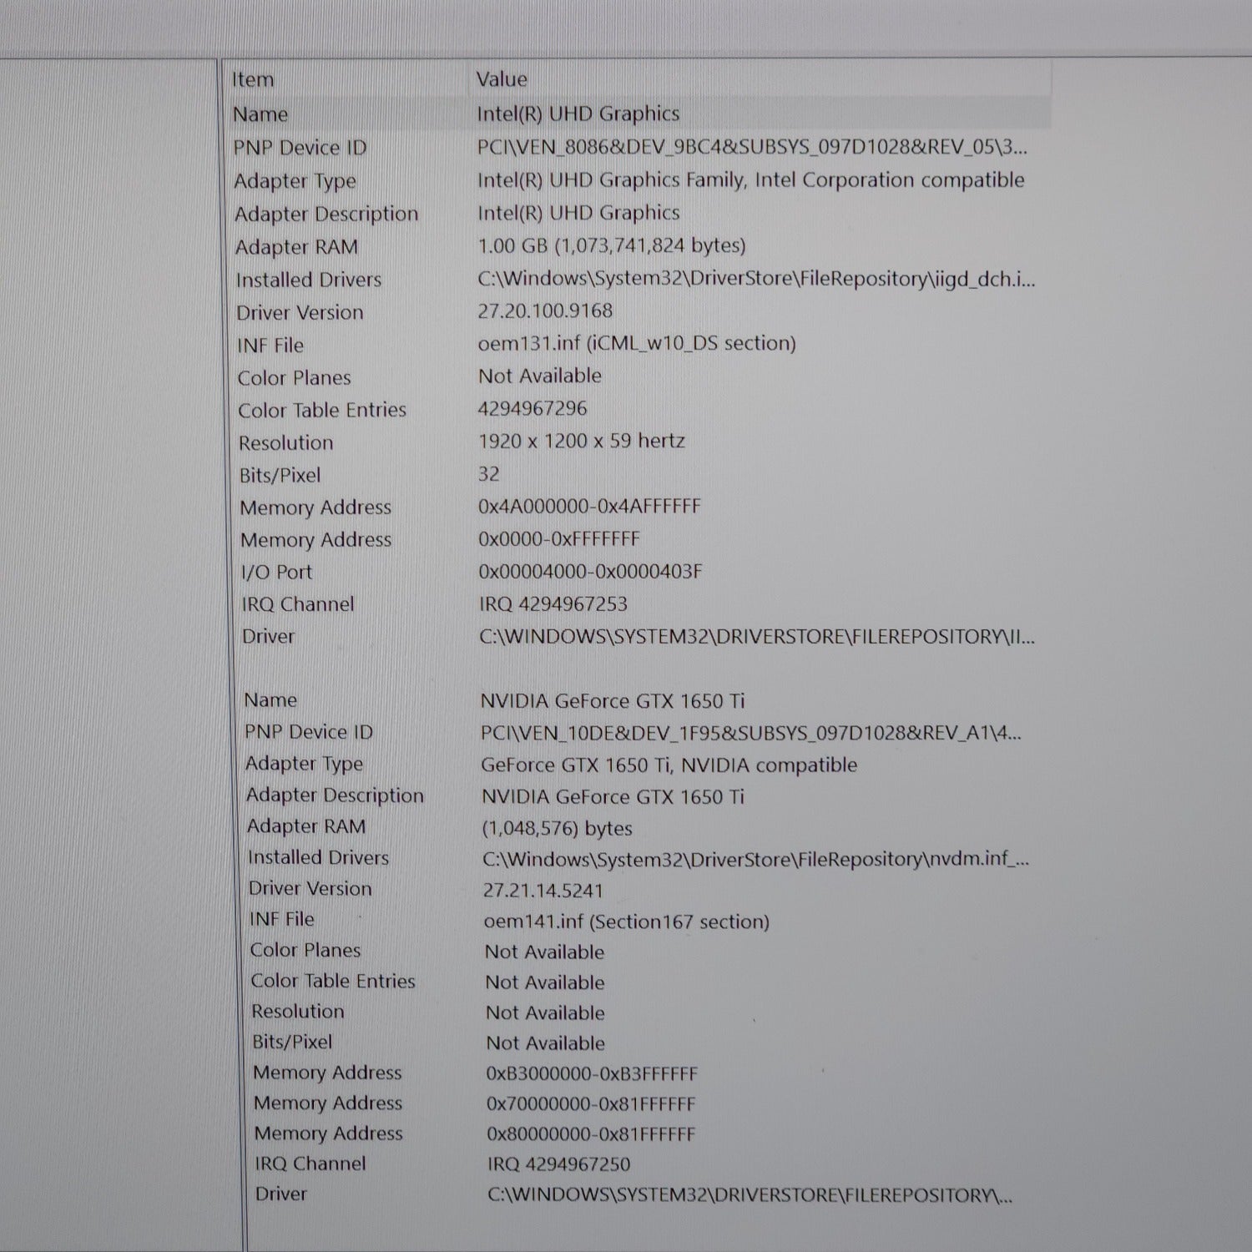Select the NVIDIA GeForce GTX 1650 Ti Name row
Viewport: 1252px width, 1252px height.
coord(612,701)
